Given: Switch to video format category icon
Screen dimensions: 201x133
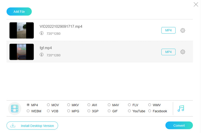Looking at the screenshot, I should [x=15, y=109].
